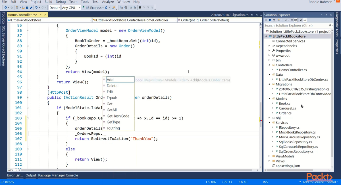
Task: Open the Toolbox side tab
Action: pyautogui.click(x=3, y=18)
